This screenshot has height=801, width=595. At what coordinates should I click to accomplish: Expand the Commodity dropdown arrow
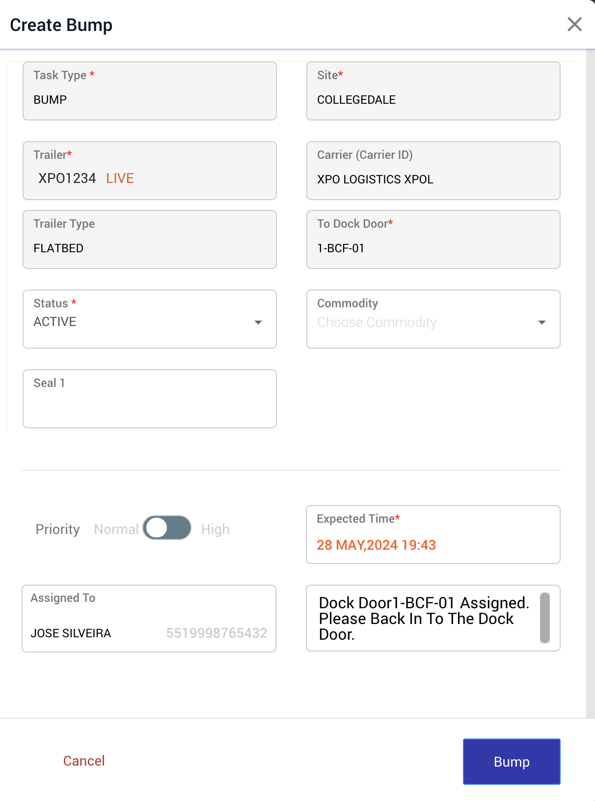(542, 323)
